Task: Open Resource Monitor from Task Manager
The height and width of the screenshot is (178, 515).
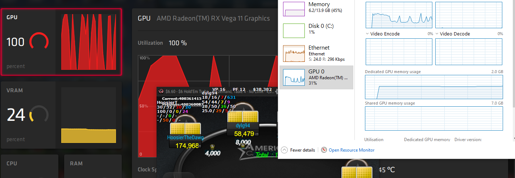Action: (x=348, y=150)
